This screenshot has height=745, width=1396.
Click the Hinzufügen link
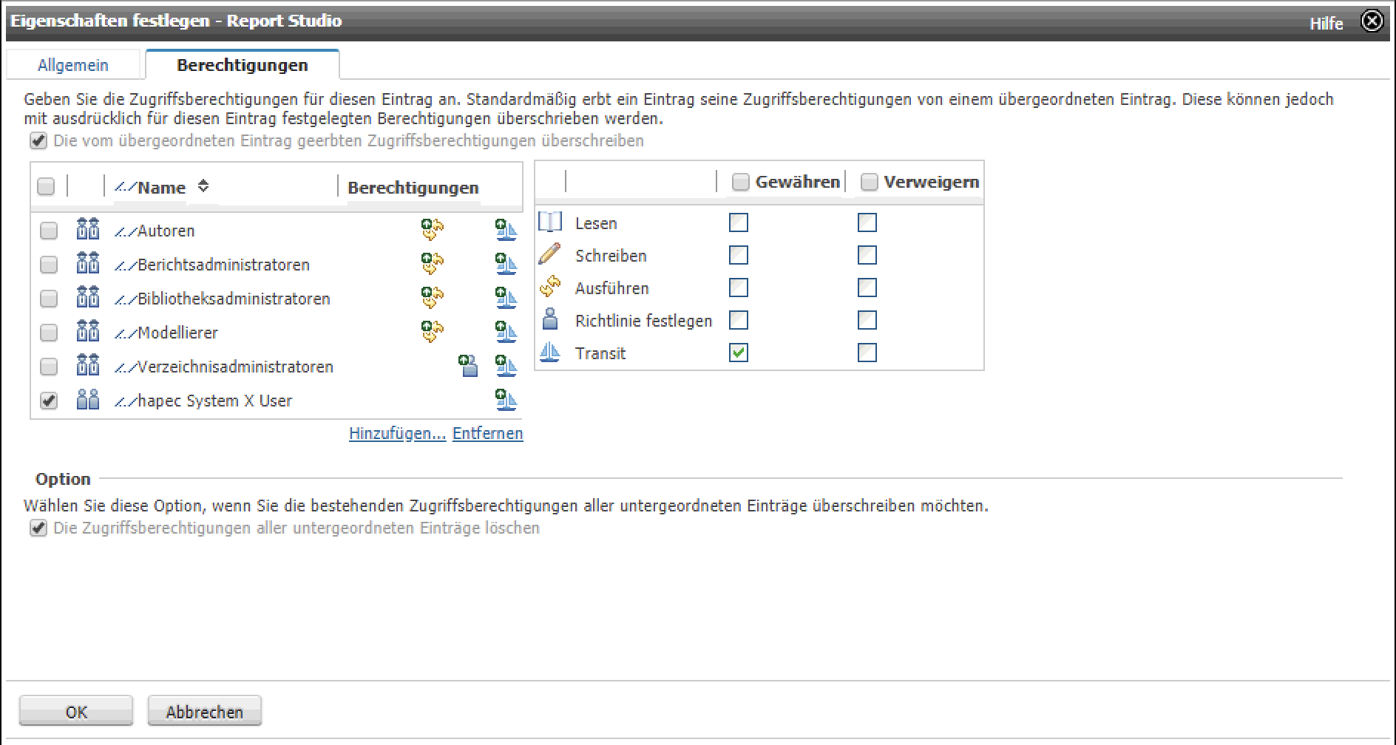tap(397, 434)
